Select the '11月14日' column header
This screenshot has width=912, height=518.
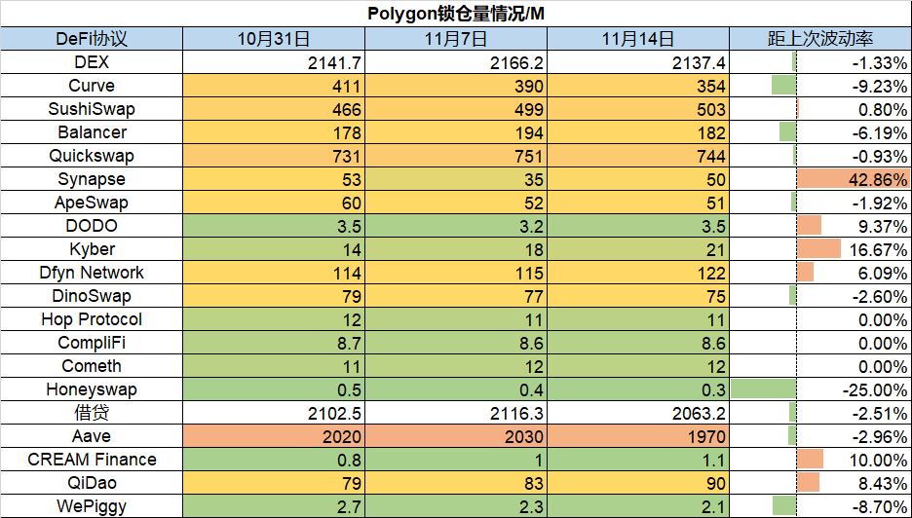click(x=638, y=39)
